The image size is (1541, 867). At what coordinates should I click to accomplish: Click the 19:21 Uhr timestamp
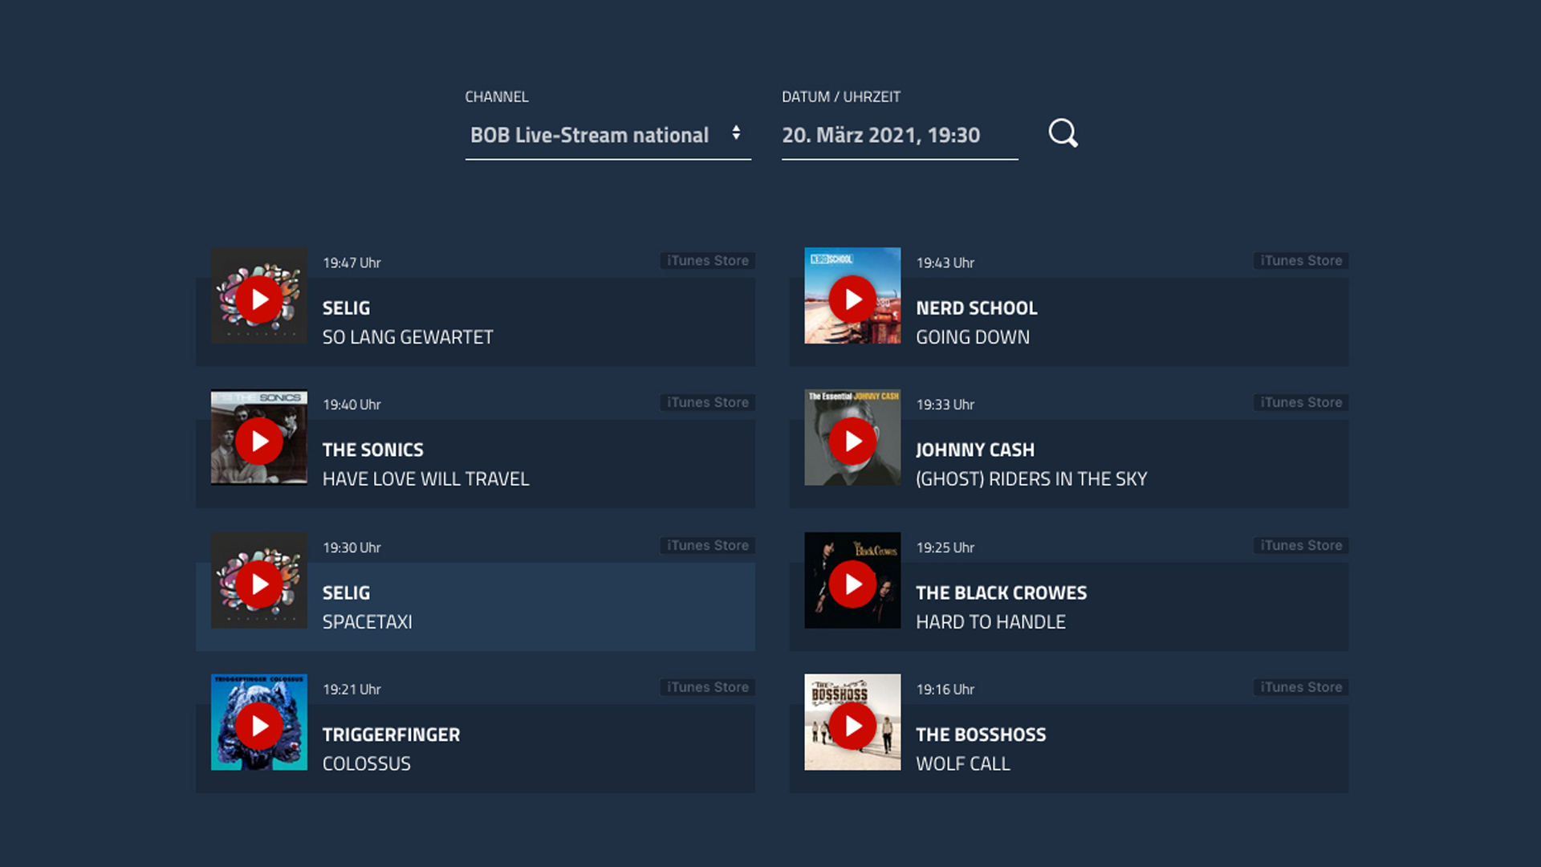click(x=352, y=690)
